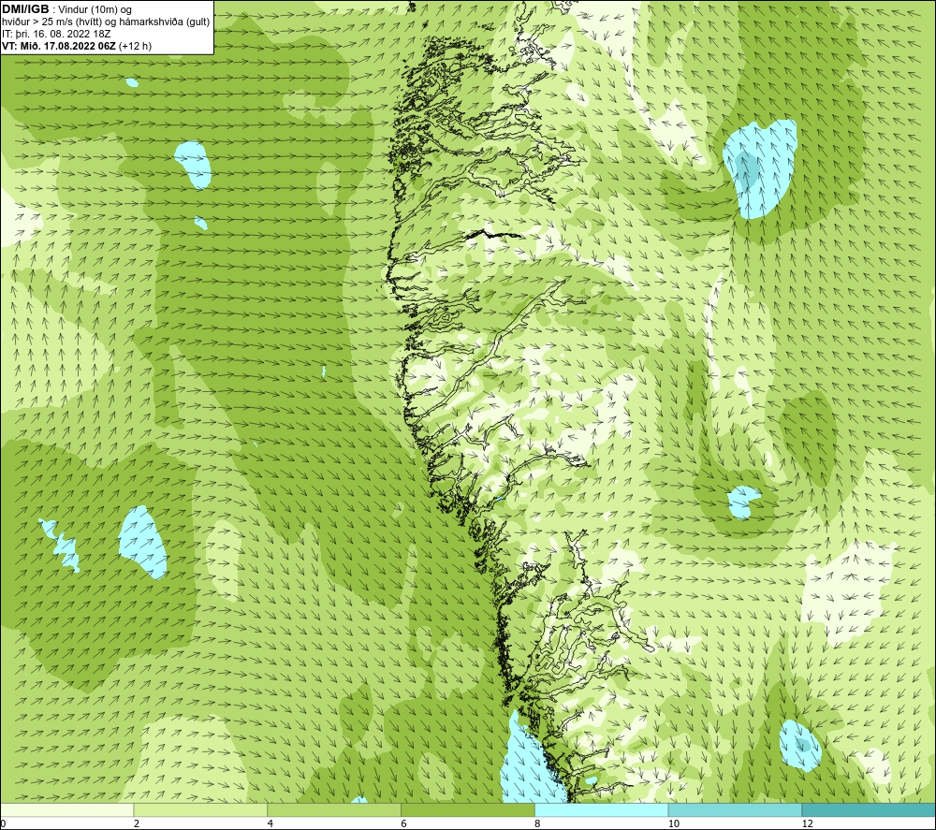
Task: Click the DMI/IGB title text
Action: tap(26, 9)
